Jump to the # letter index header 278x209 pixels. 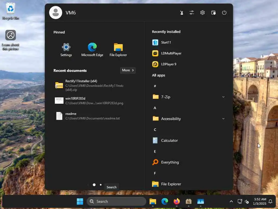[x=155, y=86]
